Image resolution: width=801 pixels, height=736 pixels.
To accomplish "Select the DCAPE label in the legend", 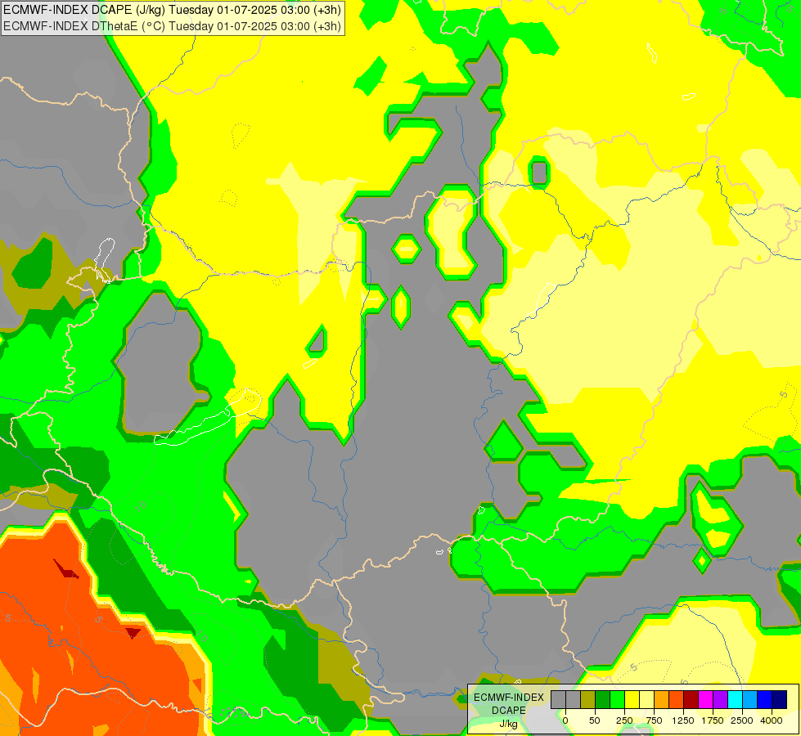I will (x=509, y=711).
